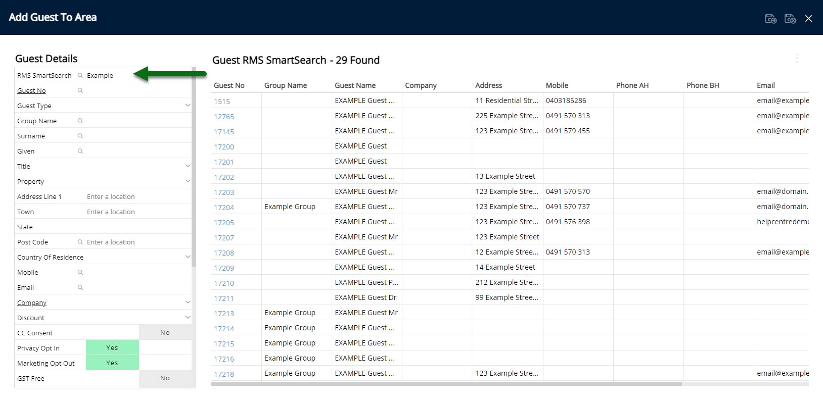This screenshot has height=403, width=823.
Task: Click the Guest No search icon
Action: [80, 90]
